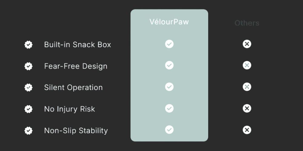This screenshot has width=303, height=151.
Task: Click the Silent Operation feature label
Action: pos(73,88)
